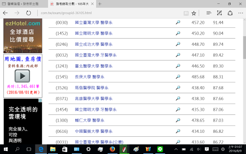The image size is (246, 154).
Task: Open magnifier for 馬偕醫學院 醫學系 row
Action: coord(178,87)
